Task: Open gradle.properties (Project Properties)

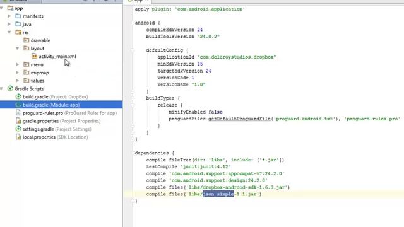Action: click(62, 121)
